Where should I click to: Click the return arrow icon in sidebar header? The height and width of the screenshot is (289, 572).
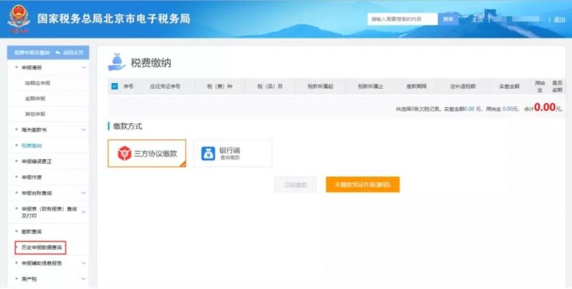tap(58, 53)
